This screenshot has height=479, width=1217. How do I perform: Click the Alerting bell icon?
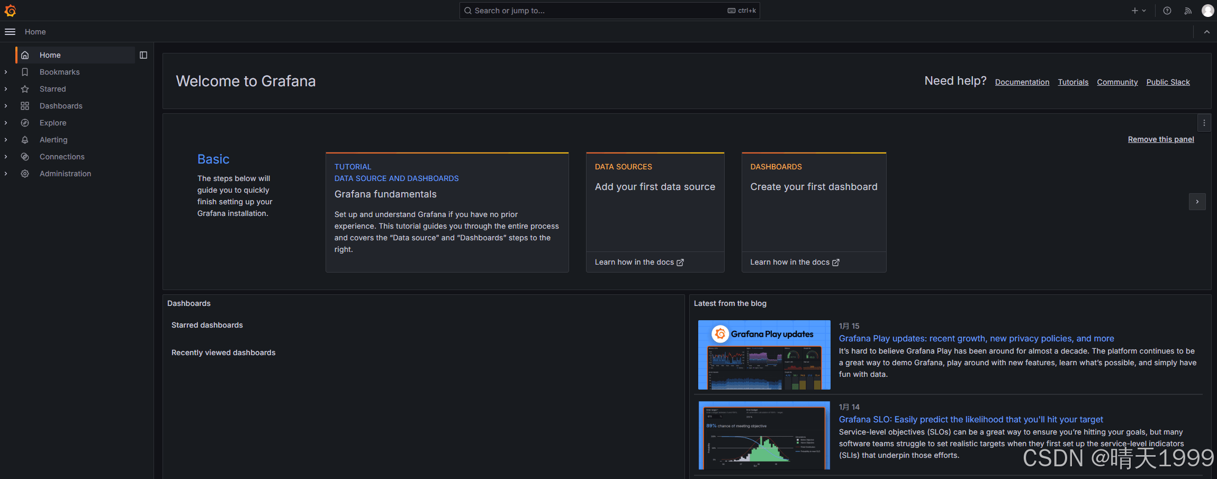(25, 140)
